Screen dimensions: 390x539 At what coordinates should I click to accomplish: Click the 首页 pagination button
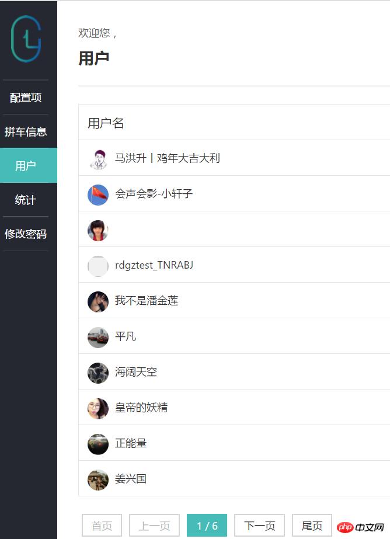(x=102, y=525)
